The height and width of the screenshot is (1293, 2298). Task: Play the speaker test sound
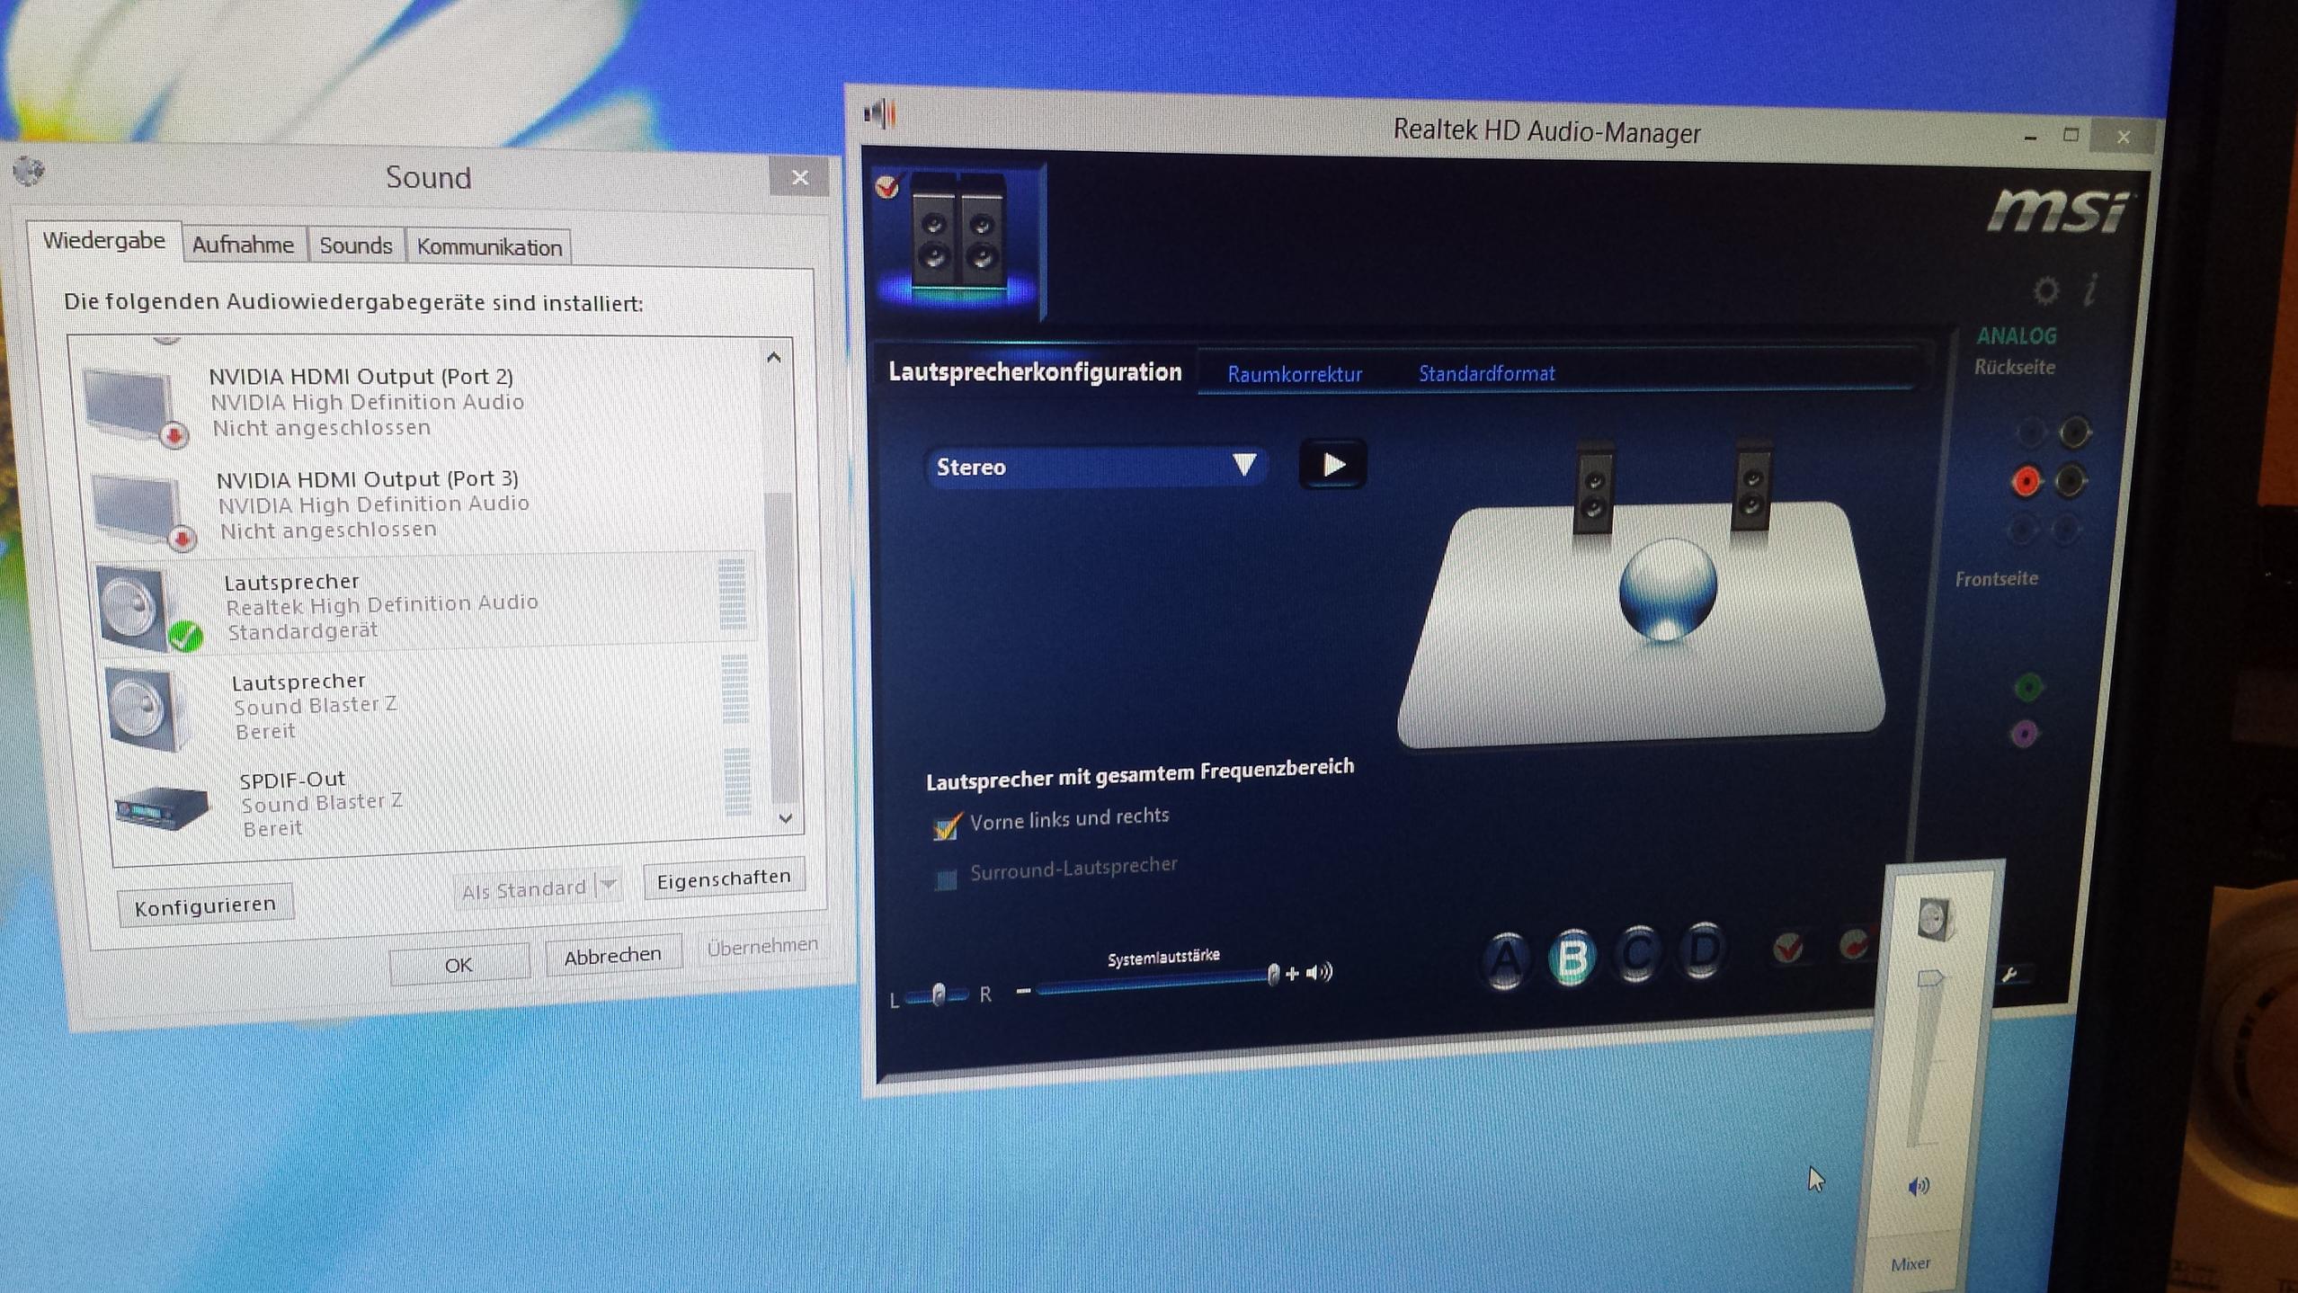point(1333,465)
